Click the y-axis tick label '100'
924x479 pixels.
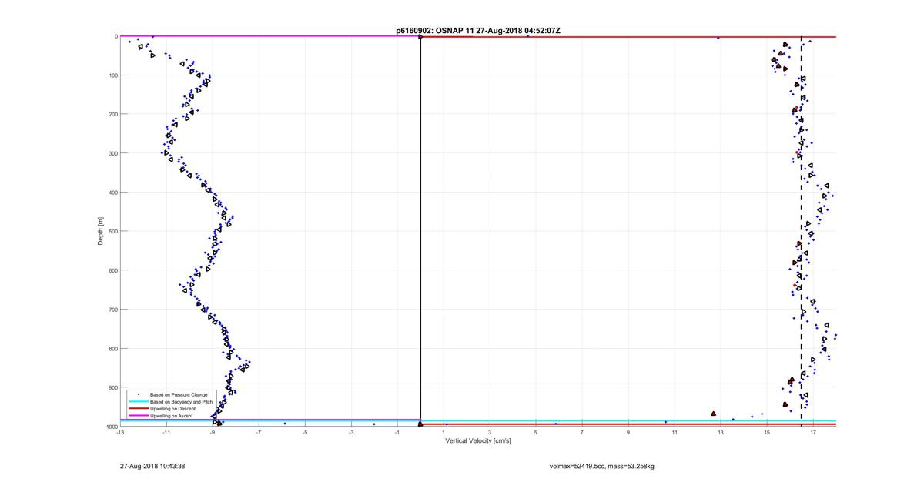click(112, 75)
